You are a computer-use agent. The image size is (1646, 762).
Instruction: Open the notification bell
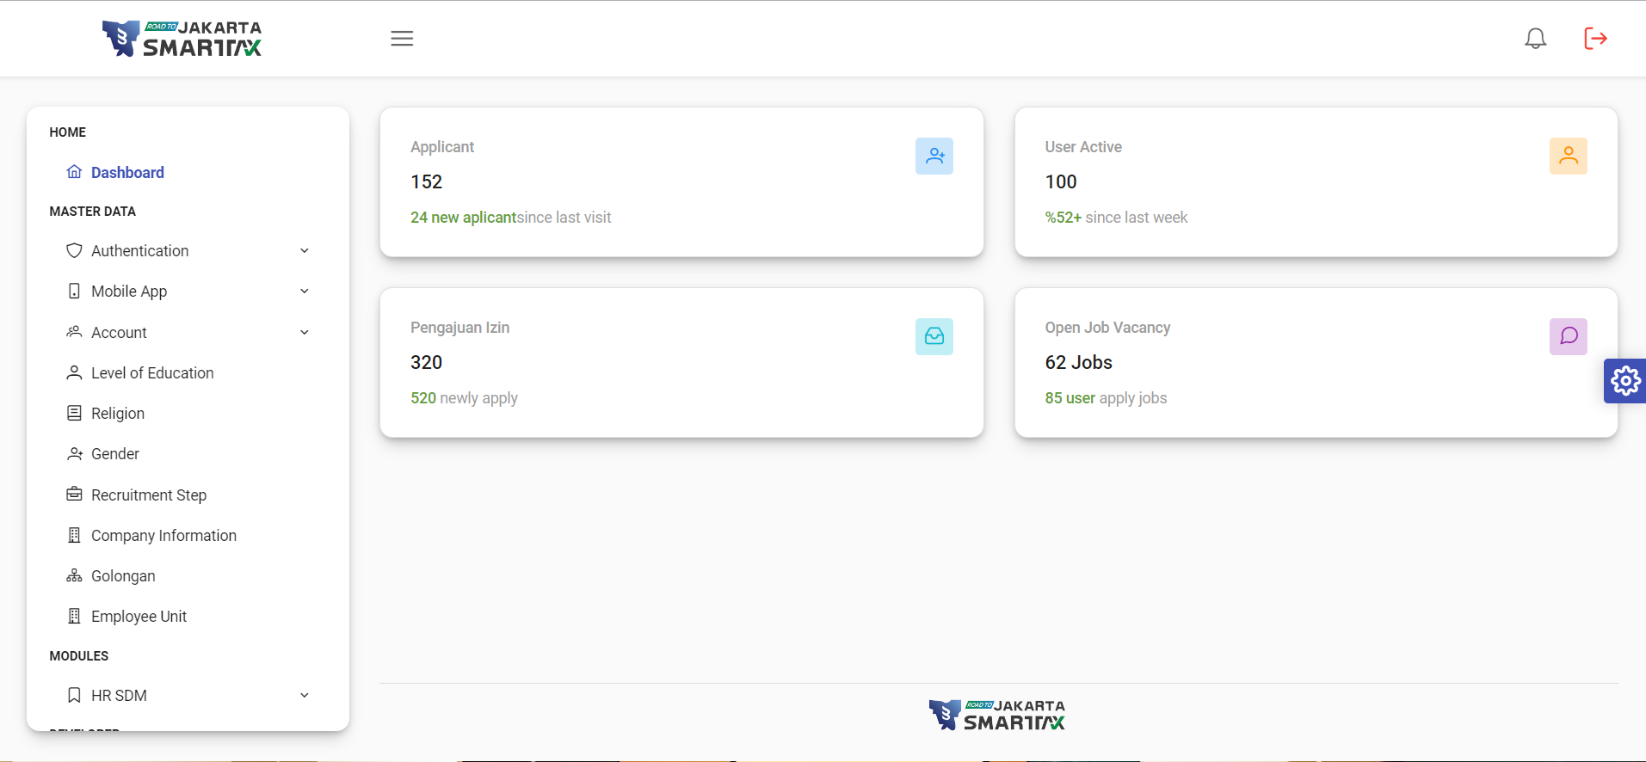[1535, 39]
